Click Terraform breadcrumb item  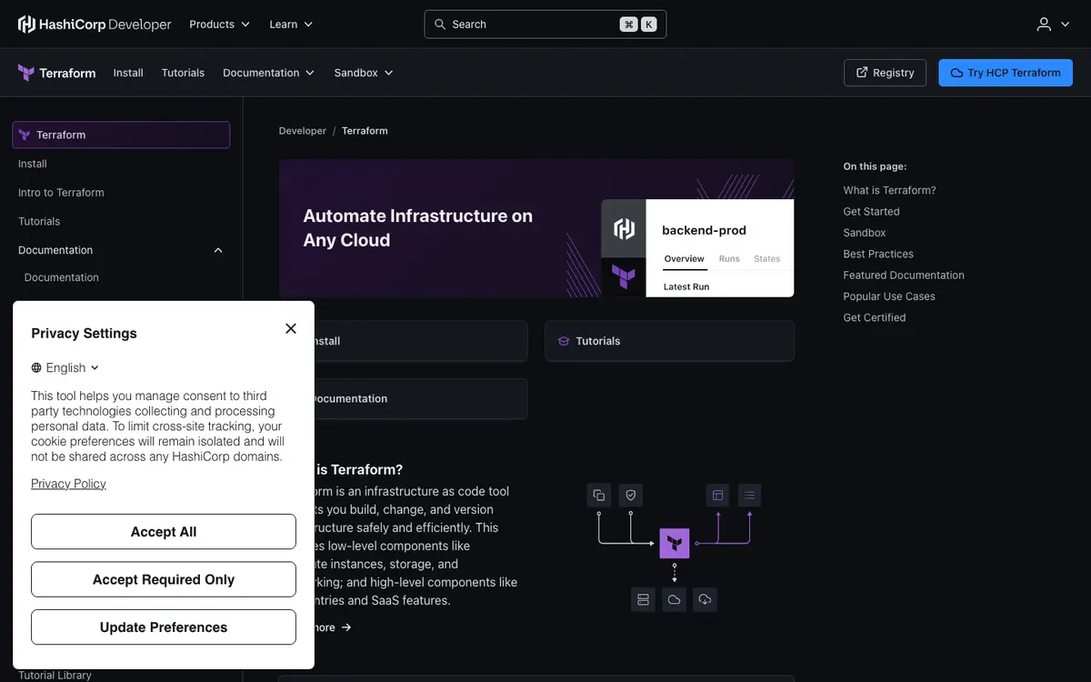click(x=365, y=131)
